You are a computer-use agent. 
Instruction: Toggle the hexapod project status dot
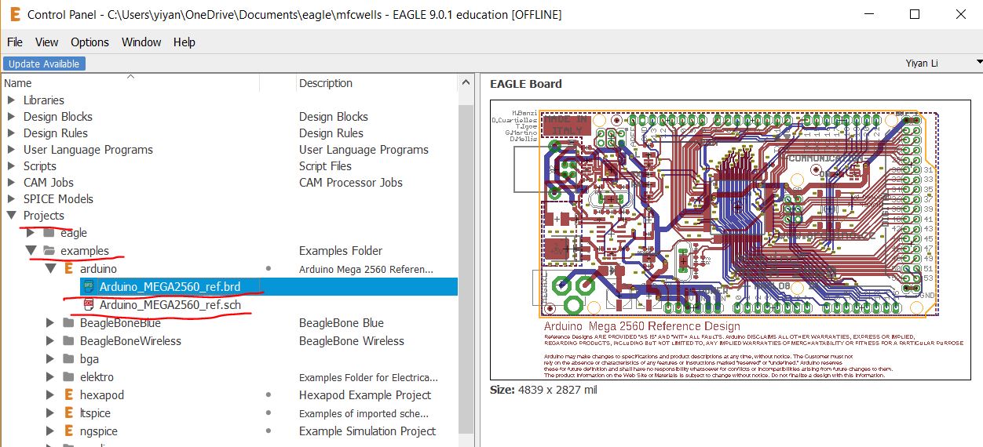(269, 395)
